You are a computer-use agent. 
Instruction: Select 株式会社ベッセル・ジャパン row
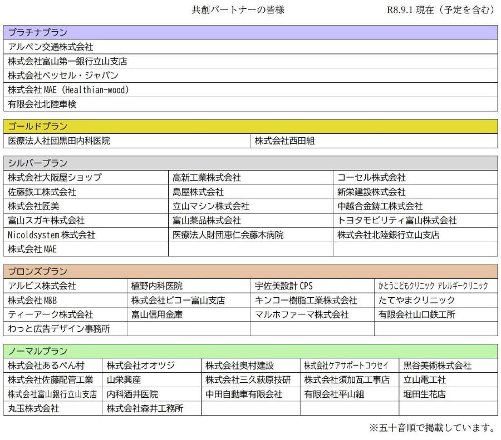250,76
